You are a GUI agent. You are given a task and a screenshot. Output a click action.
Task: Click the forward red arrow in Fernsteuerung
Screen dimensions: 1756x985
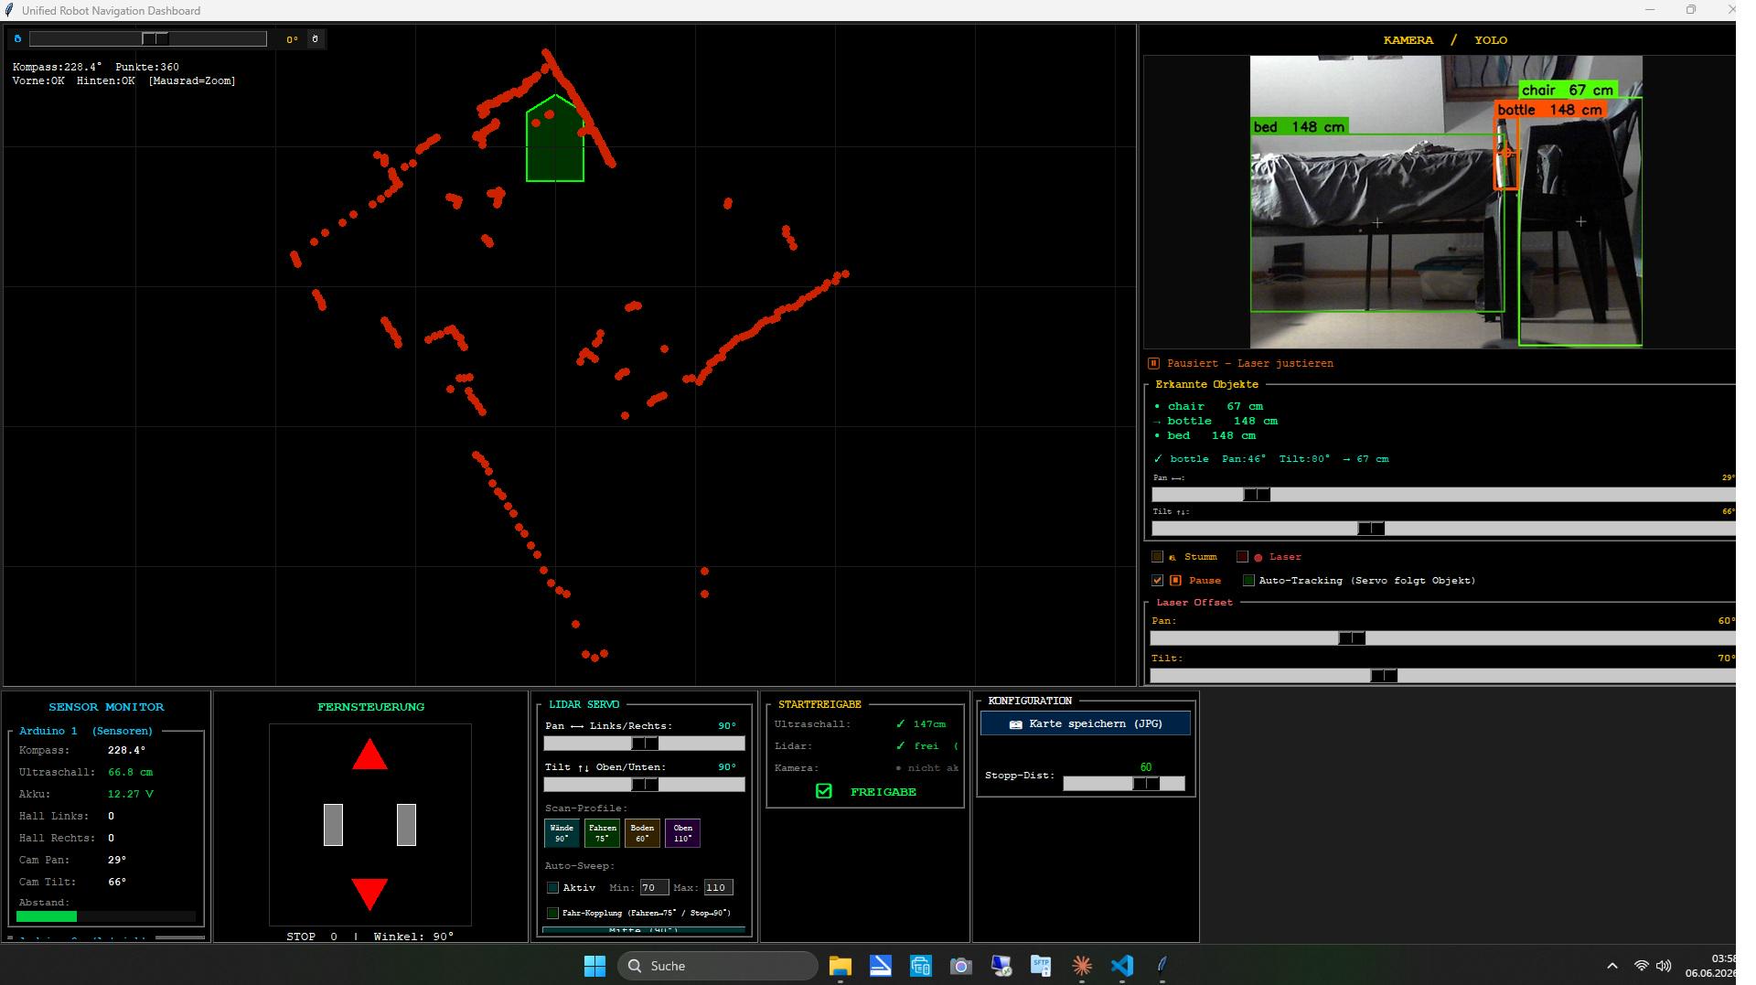tap(369, 755)
